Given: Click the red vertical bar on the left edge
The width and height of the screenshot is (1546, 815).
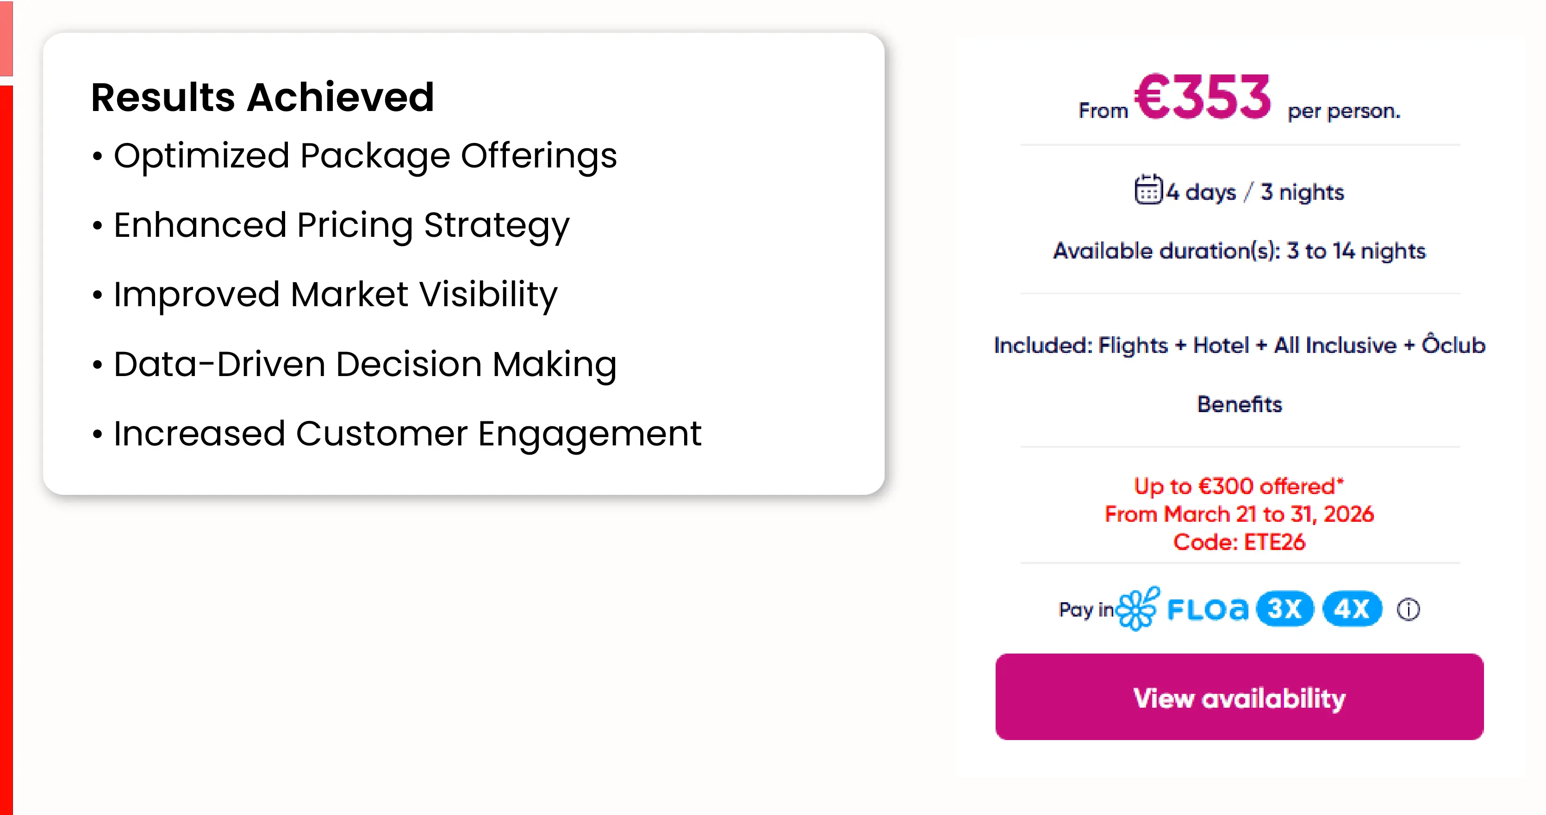Looking at the screenshot, I should (6, 420).
